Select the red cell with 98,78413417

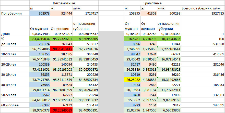point(61,49)
